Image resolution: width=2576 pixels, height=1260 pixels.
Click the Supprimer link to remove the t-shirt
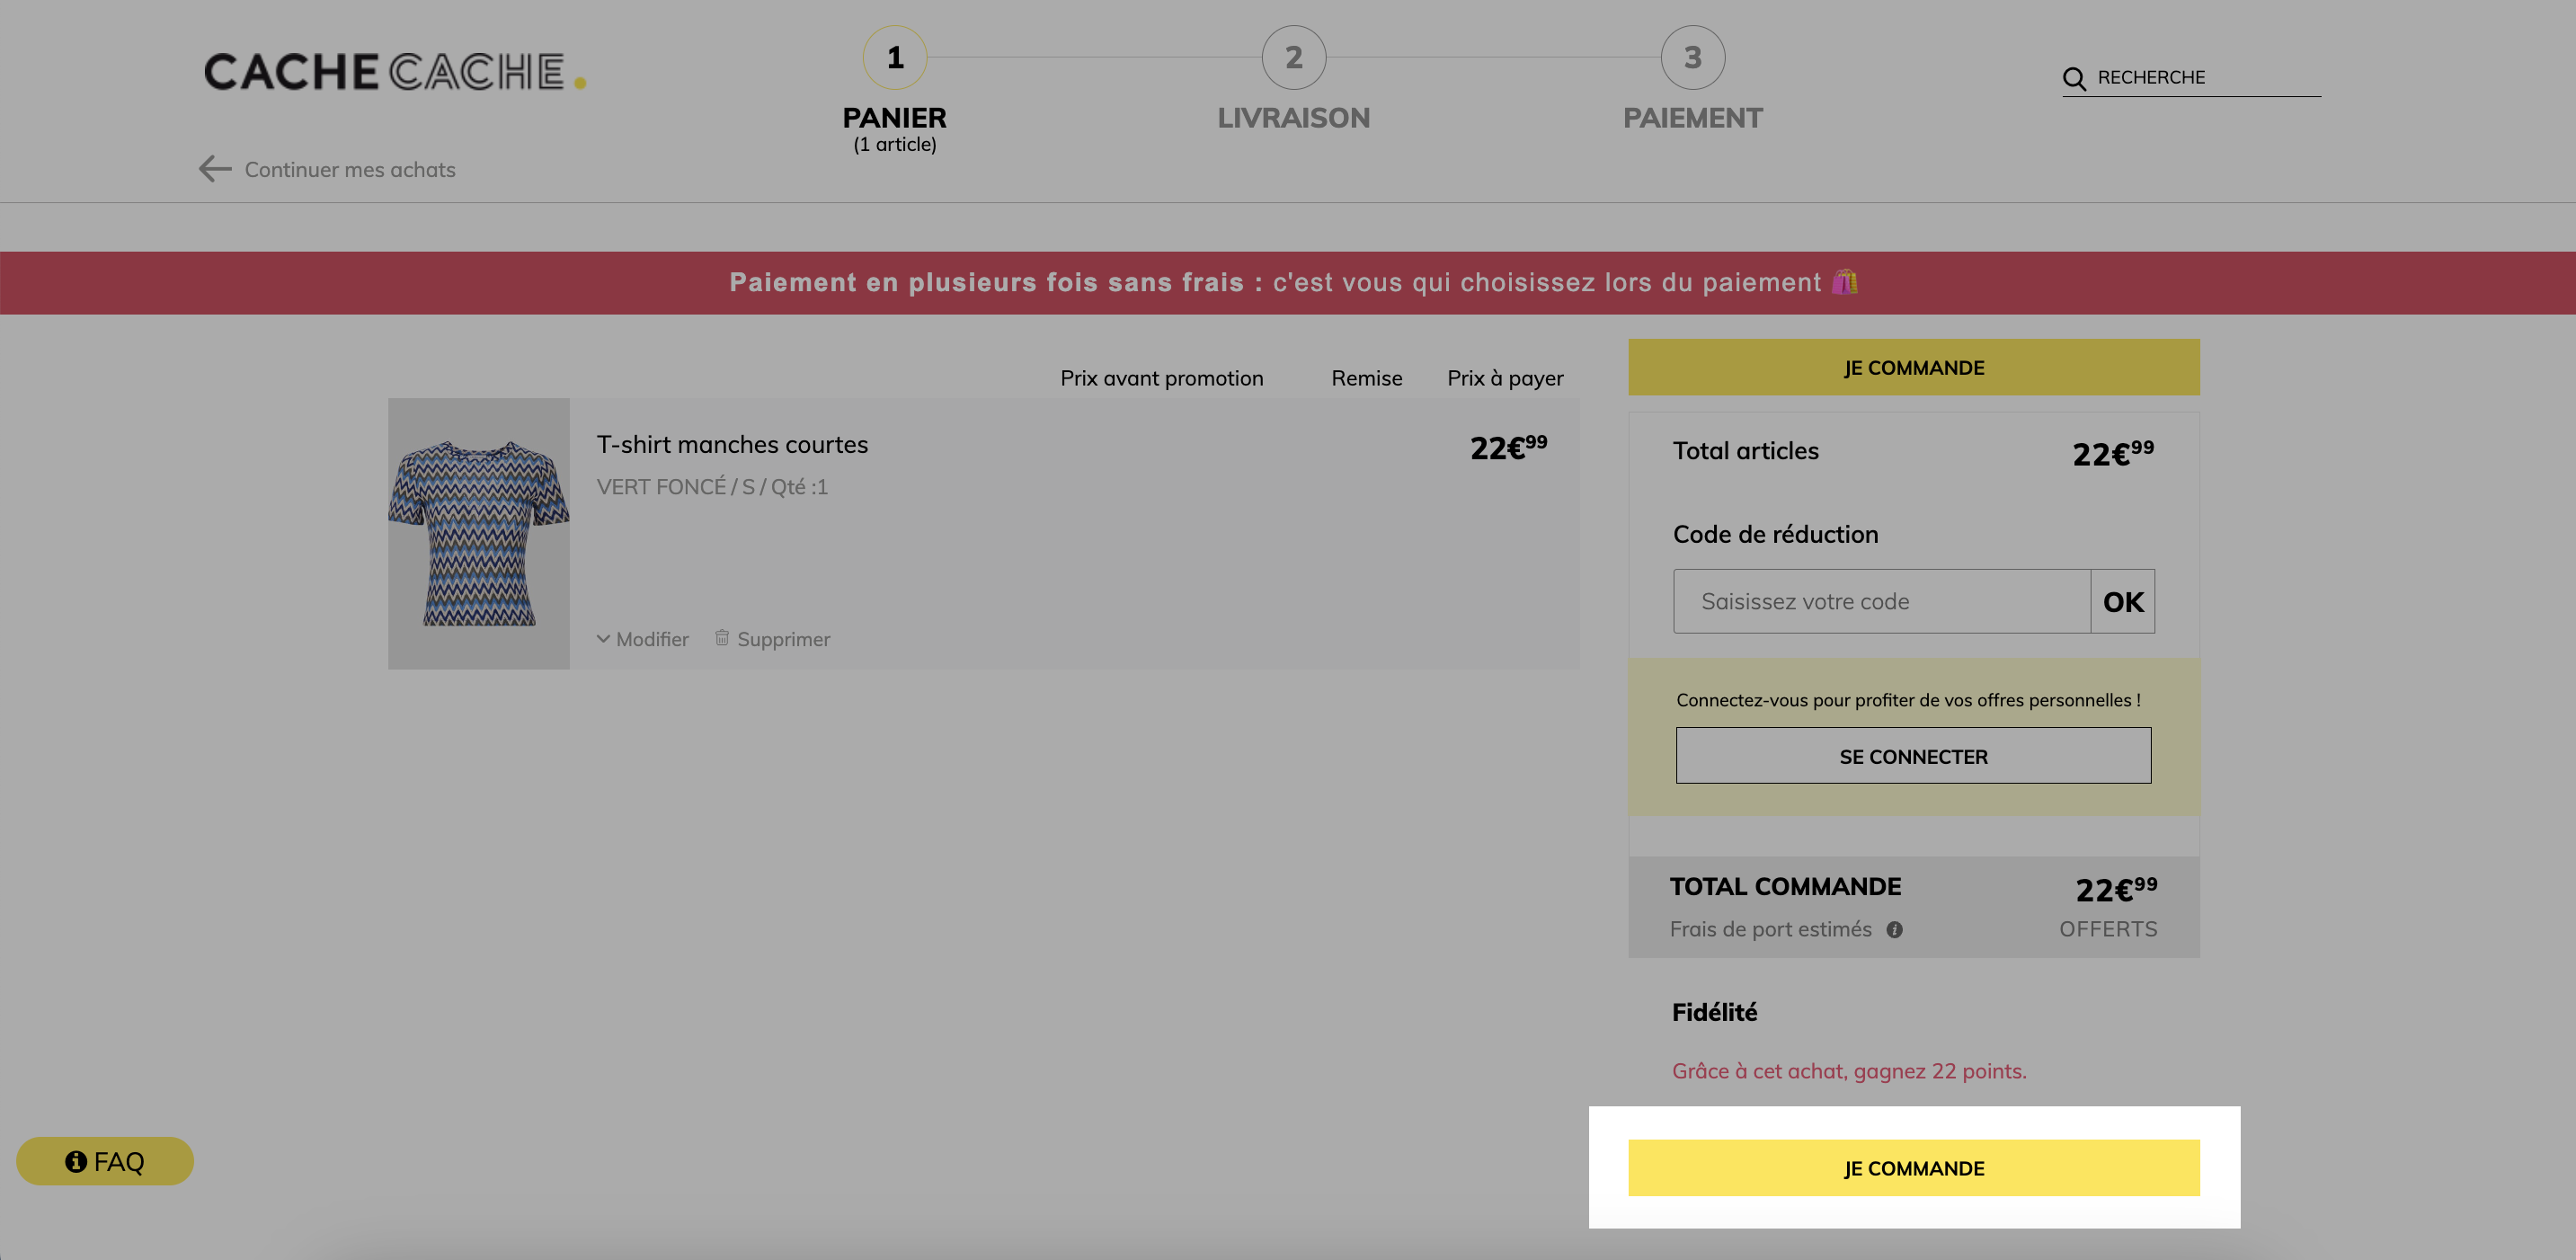pos(784,638)
